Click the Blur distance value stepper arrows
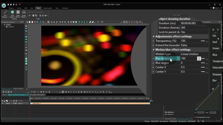 pos(199,58)
